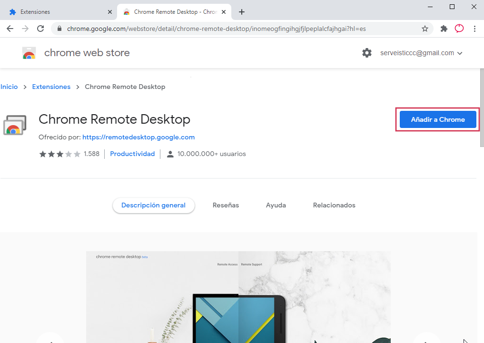Image resolution: width=484 pixels, height=343 pixels.
Task: Click the red circular extension icon
Action: click(x=459, y=29)
